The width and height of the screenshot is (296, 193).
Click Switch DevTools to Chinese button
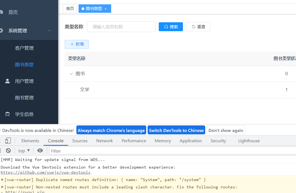tap(176, 130)
